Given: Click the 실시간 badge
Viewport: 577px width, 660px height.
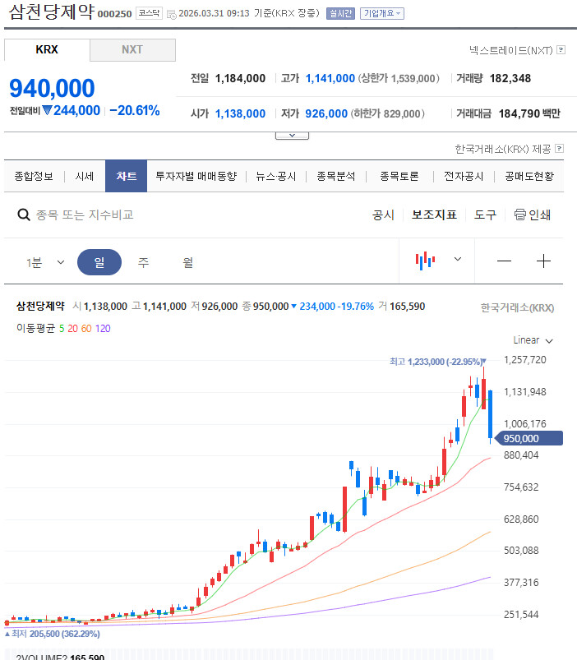Looking at the screenshot, I should tap(340, 13).
